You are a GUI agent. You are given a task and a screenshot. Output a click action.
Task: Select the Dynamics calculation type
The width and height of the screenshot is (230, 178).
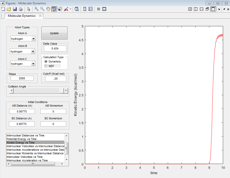click(x=46, y=61)
